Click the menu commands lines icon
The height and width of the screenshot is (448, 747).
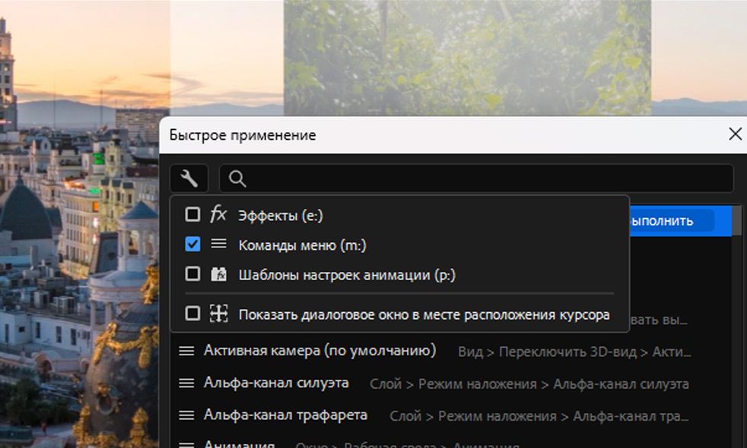(x=218, y=245)
